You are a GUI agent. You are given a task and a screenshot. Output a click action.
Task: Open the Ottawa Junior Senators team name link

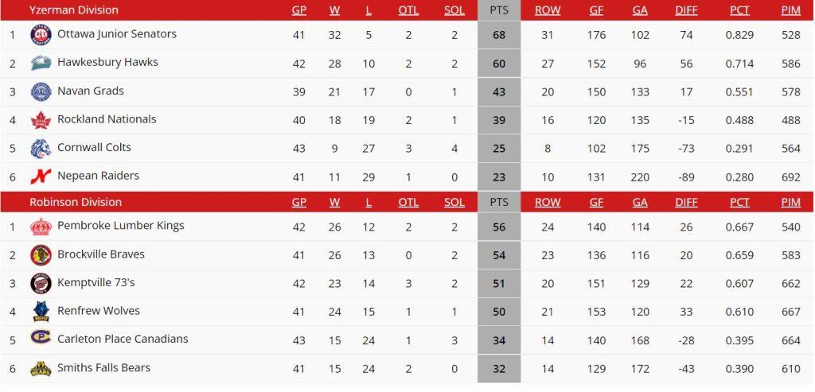pos(117,34)
